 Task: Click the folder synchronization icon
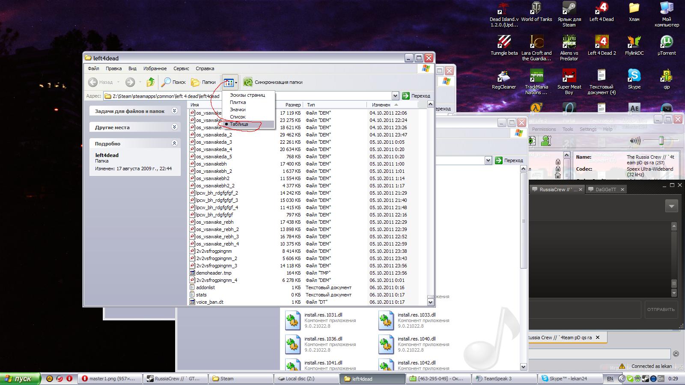pos(248,82)
